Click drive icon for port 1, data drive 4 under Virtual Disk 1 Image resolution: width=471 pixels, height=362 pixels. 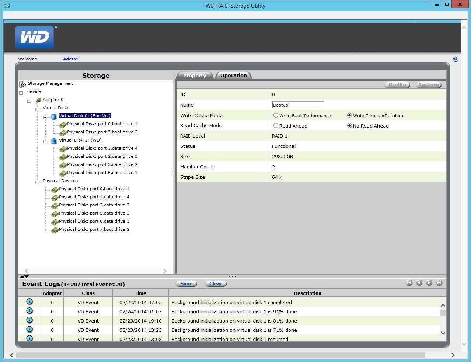tap(63, 149)
